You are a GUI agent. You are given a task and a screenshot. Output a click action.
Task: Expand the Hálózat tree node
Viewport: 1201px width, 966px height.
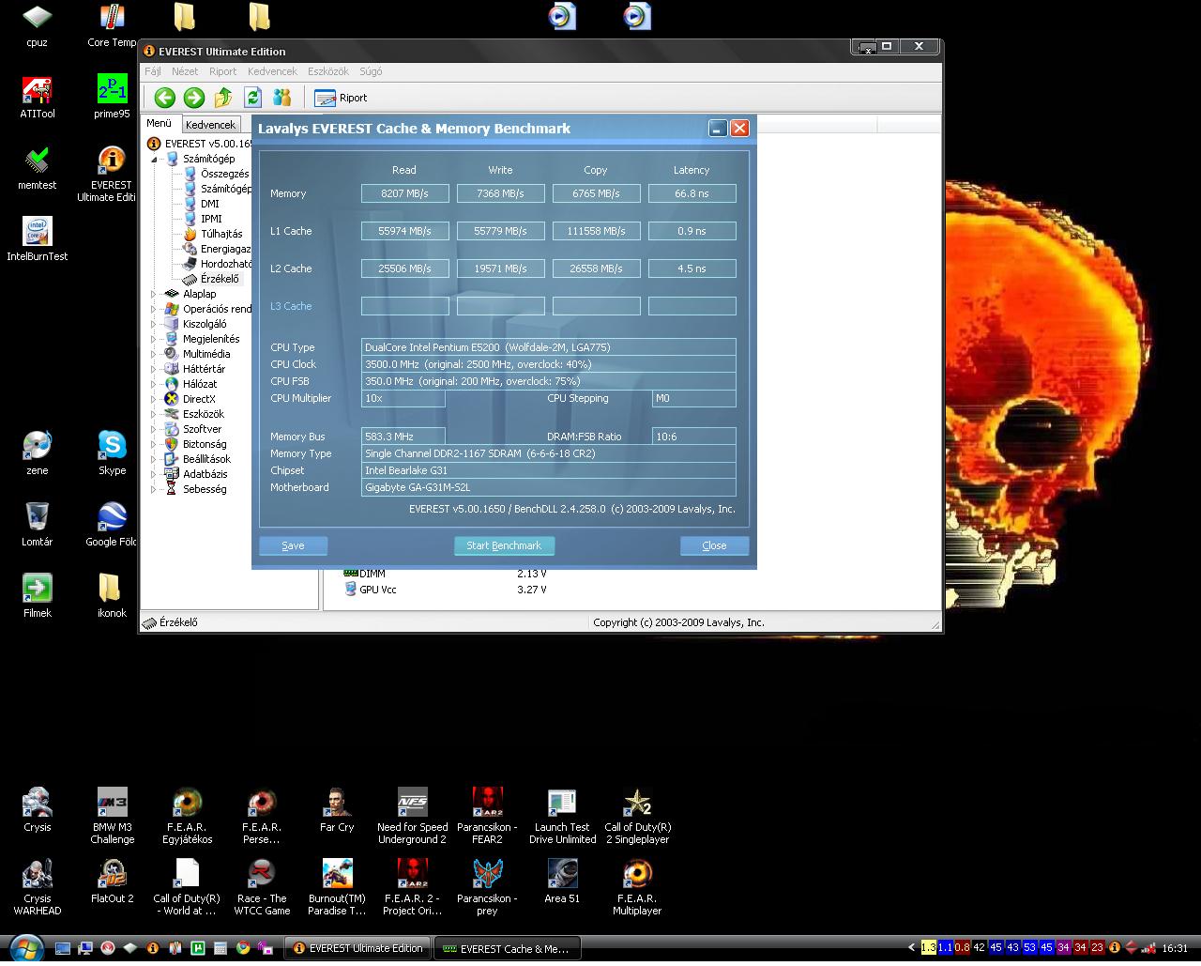coord(155,384)
